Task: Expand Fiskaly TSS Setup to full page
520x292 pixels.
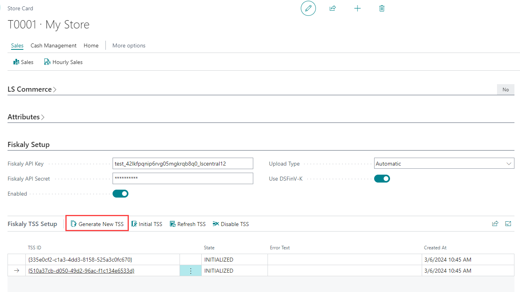Action: pyautogui.click(x=508, y=224)
